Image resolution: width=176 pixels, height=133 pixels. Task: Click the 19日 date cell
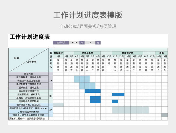click(x=164, y=56)
